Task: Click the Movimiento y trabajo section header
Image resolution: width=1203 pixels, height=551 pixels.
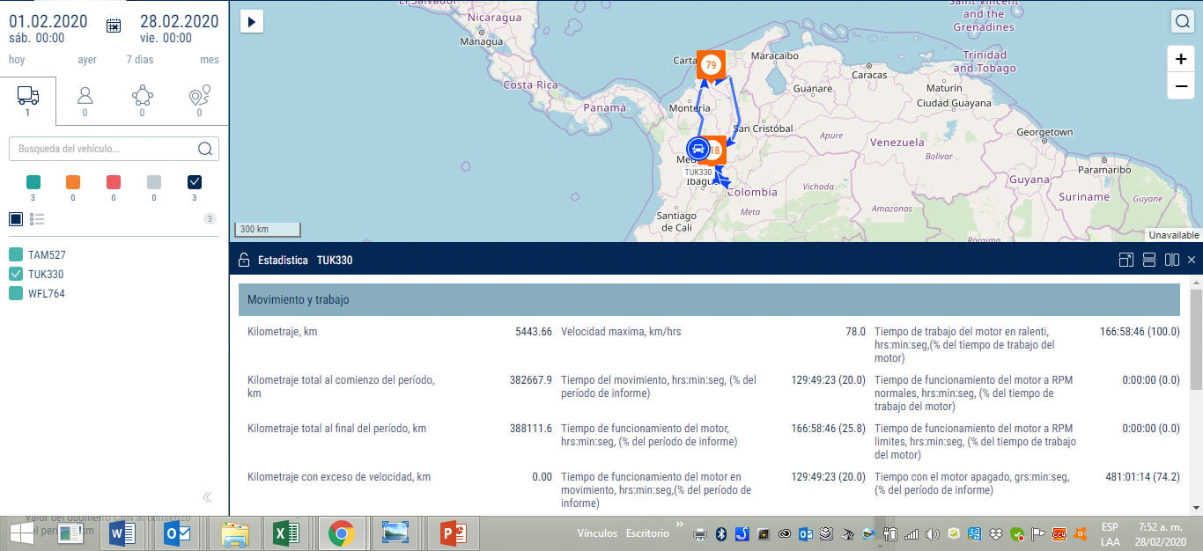Action: (x=709, y=299)
